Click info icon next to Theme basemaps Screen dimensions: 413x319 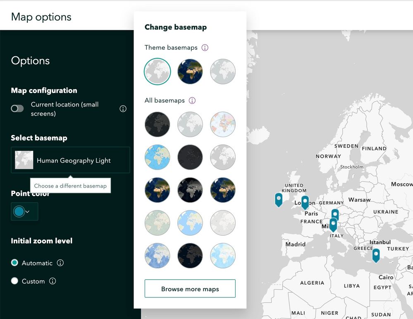click(x=205, y=48)
